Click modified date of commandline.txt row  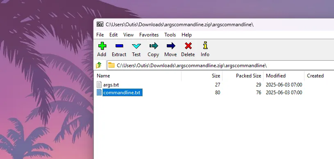(284, 93)
